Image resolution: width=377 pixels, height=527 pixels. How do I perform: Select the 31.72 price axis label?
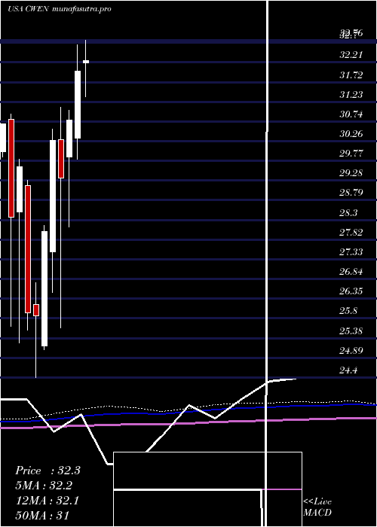[x=351, y=75]
